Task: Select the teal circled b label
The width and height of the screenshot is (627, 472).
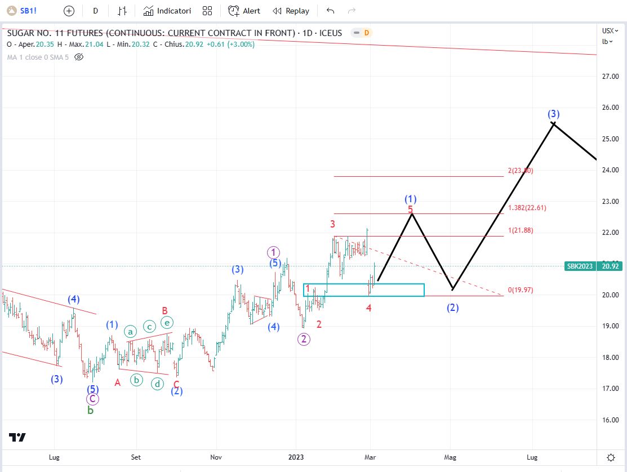Action: pos(136,380)
